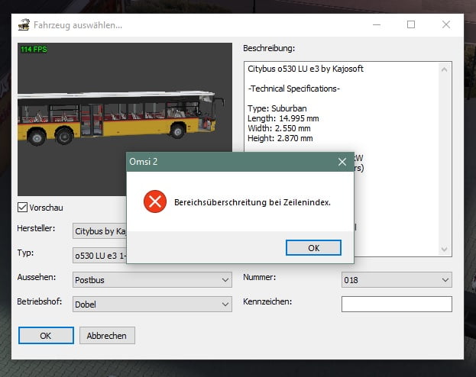Toggle the Vorschau preview checkbox
476x377 pixels.
pos(22,208)
